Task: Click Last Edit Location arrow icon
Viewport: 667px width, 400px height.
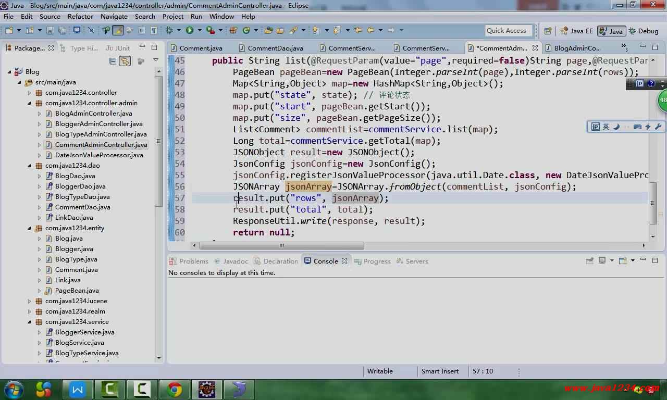Action: (x=358, y=30)
